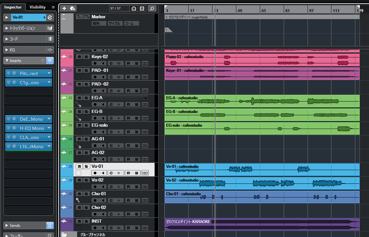Image resolution: width=369 pixels, height=237 pixels.
Task: Open dropdown for DeE...Mono insert slot
Action: point(49,119)
